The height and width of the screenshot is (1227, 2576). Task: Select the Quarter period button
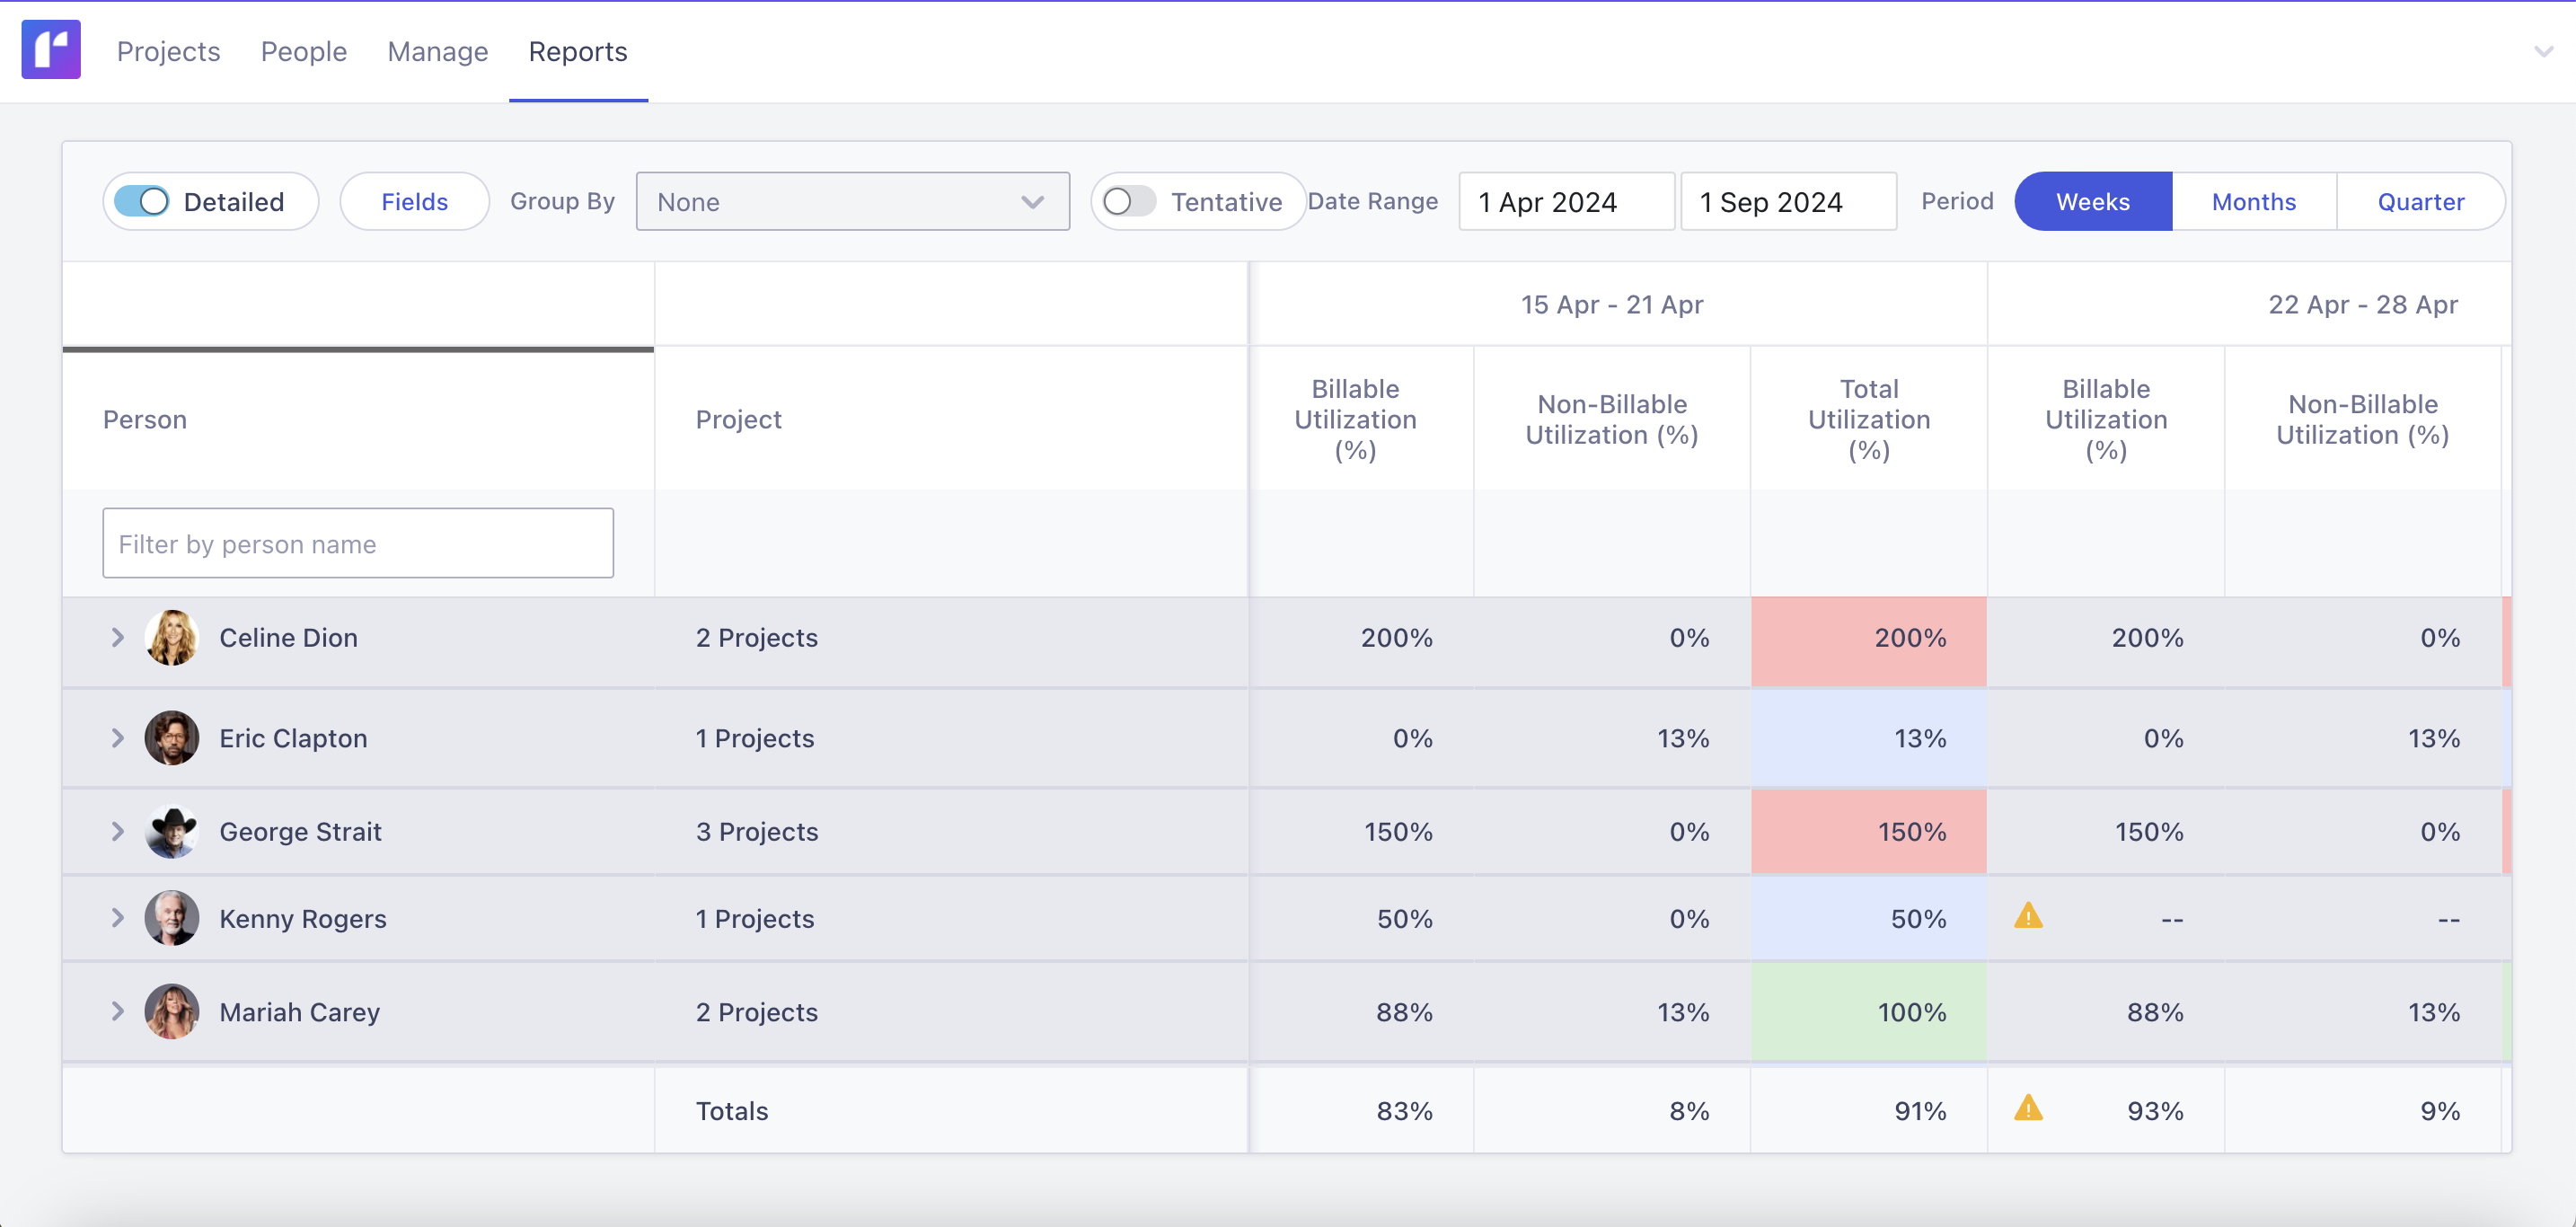click(x=2420, y=202)
